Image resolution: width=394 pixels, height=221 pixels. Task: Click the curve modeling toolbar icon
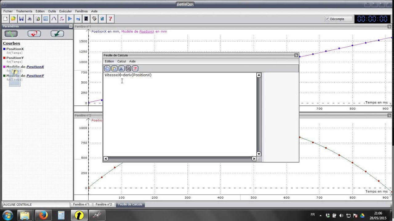(x=54, y=19)
